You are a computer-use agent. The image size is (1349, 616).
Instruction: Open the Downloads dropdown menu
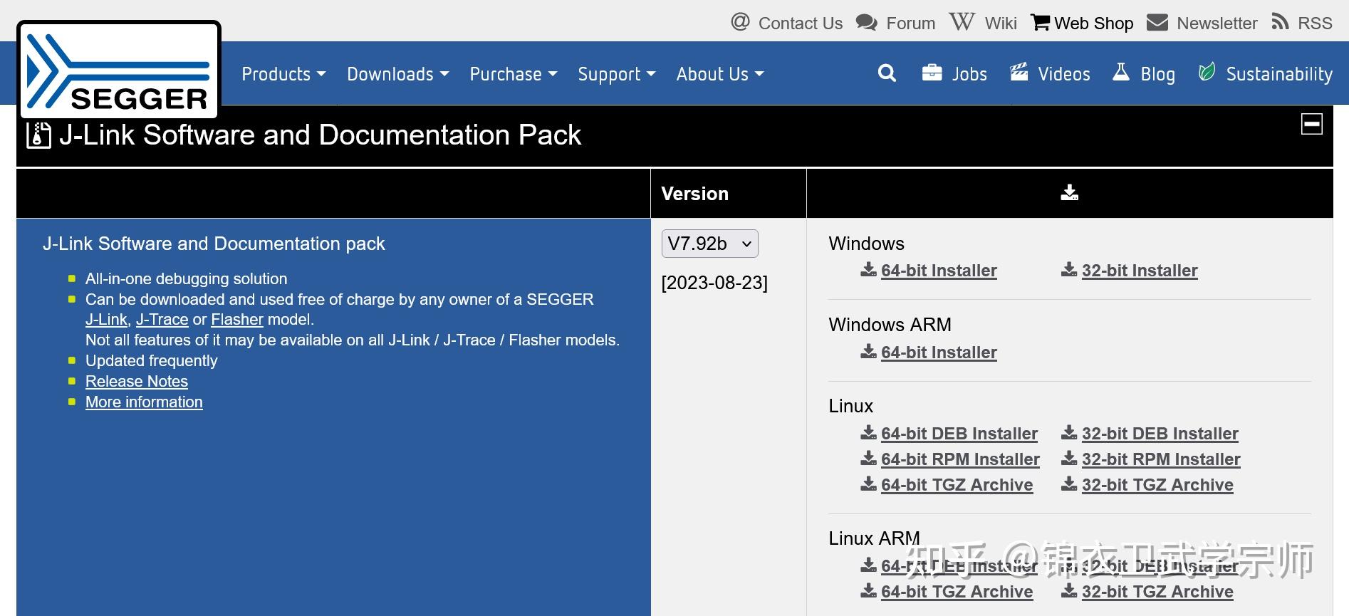click(x=397, y=74)
